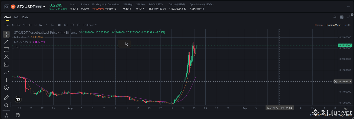Click the plus button on price axis
Image resolution: width=354 pixels, height=119 pixels.
(336, 81)
